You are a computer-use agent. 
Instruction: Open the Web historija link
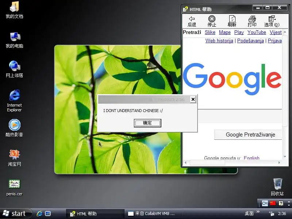tap(219, 41)
